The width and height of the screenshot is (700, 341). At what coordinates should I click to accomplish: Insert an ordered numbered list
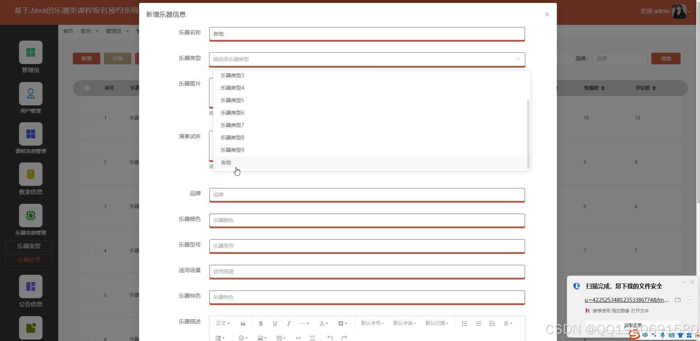click(x=479, y=323)
